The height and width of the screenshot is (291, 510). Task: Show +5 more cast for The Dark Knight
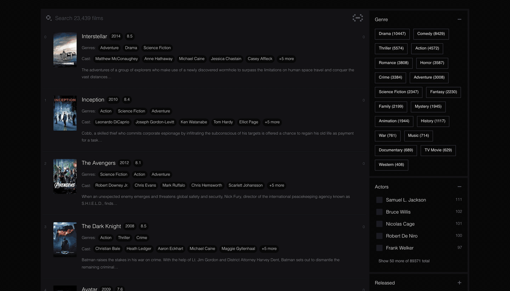pyautogui.click(x=269, y=249)
